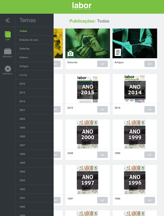Filter by year 2001 in sidebar
Screen dimensions: 164x216
click(x=34, y=110)
